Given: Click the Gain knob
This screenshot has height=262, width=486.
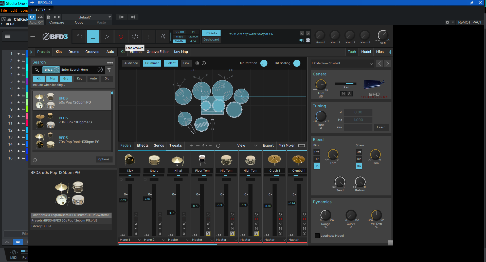Looking at the screenshot, I should point(383,35).
